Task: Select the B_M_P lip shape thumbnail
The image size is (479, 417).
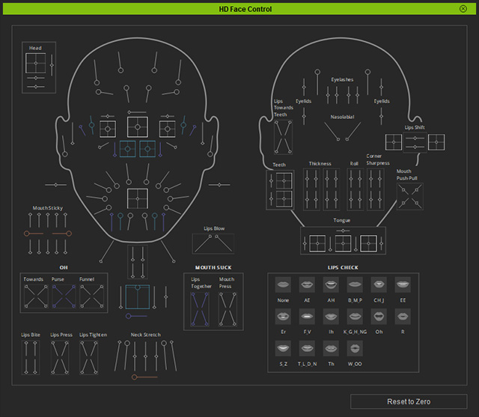Action: coord(355,284)
